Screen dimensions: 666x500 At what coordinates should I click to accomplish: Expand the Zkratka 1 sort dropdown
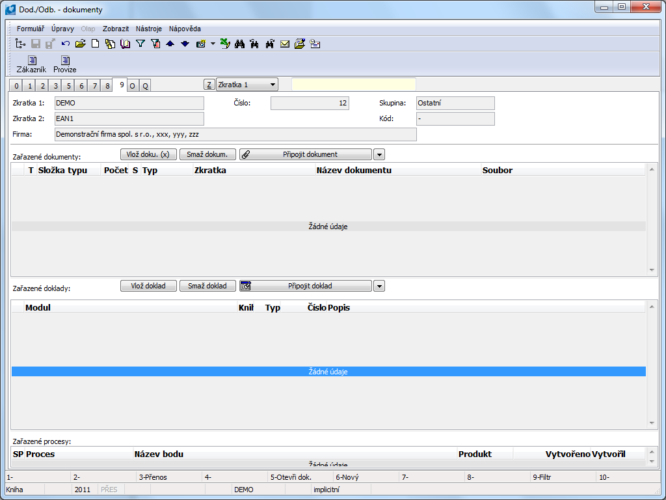[x=272, y=85]
